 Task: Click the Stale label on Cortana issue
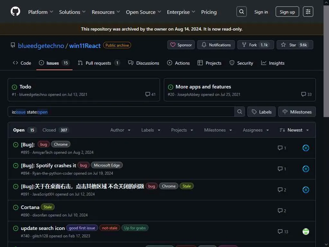[x=48, y=207]
